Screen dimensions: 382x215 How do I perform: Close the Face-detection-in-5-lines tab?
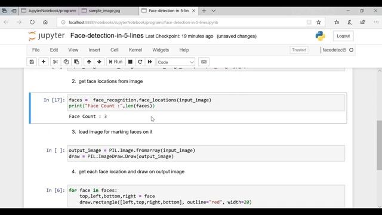point(193,11)
